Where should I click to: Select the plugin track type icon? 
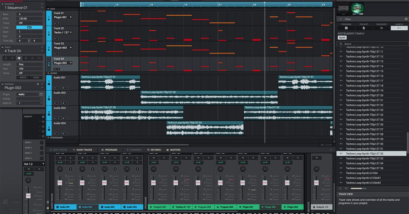coord(18,58)
